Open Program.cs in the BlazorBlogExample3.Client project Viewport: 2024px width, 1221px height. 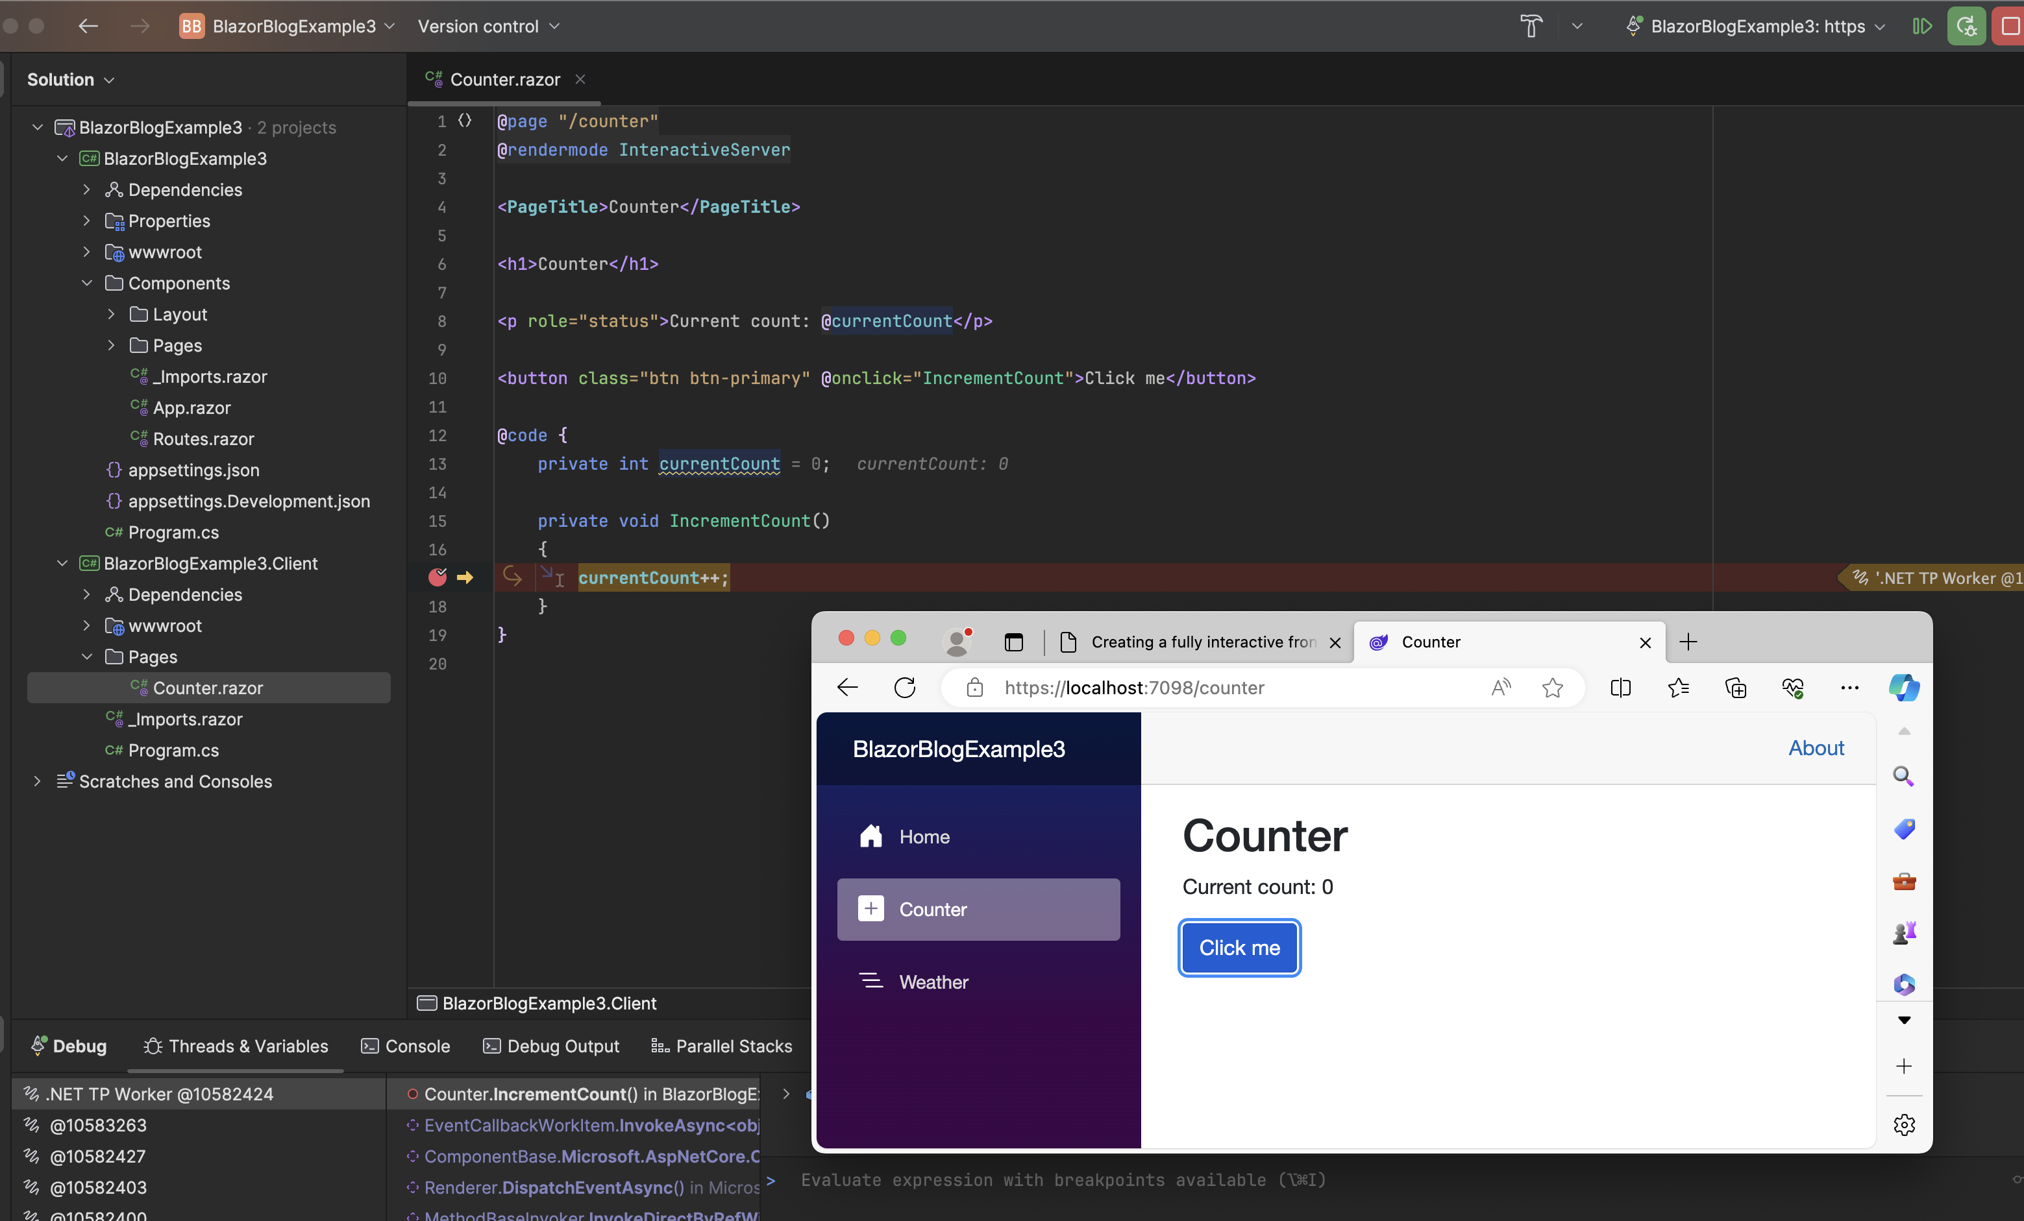click(173, 750)
